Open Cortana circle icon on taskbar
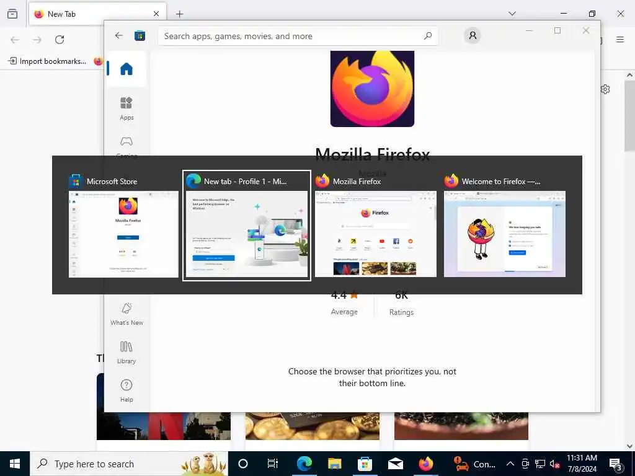The width and height of the screenshot is (635, 476). pyautogui.click(x=243, y=464)
